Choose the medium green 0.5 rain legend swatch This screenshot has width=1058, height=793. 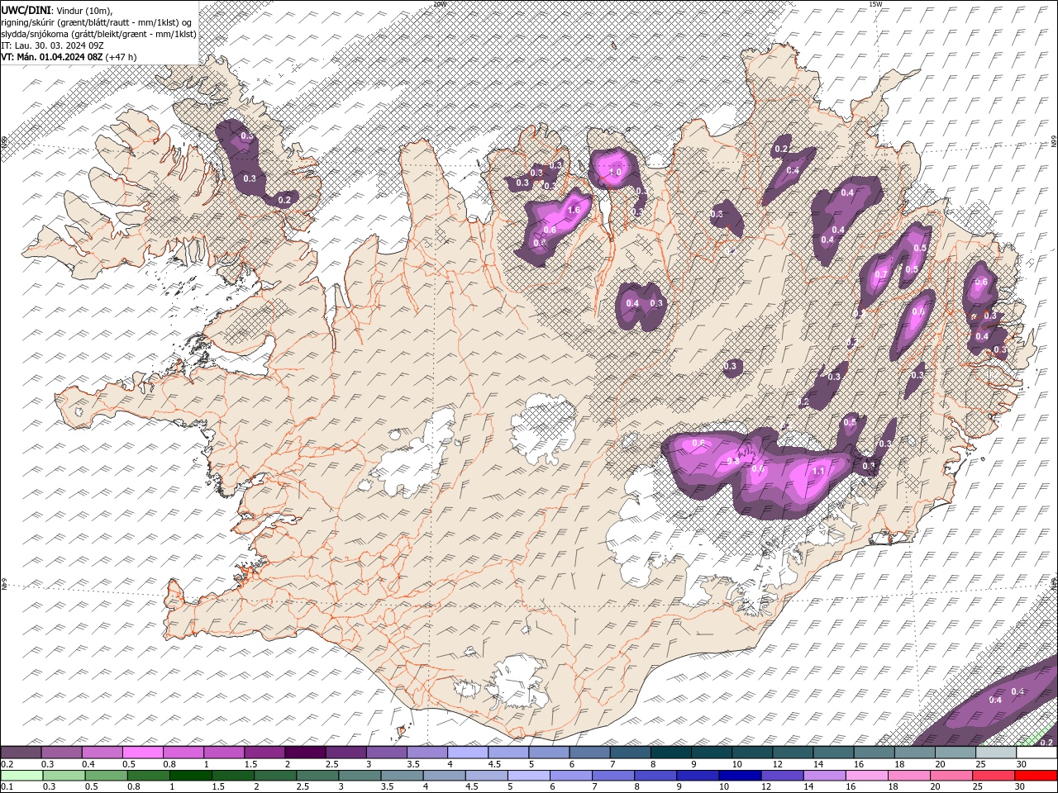click(x=107, y=776)
